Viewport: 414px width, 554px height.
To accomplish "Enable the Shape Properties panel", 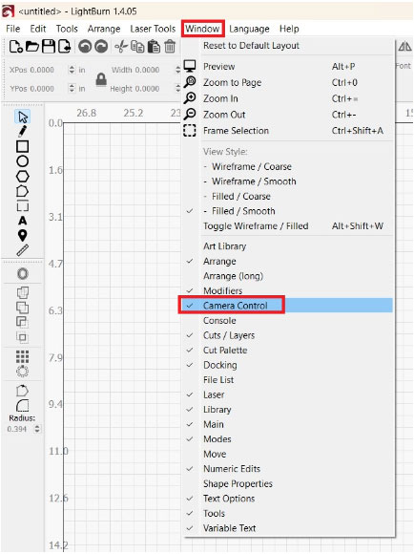I will coord(286,483).
